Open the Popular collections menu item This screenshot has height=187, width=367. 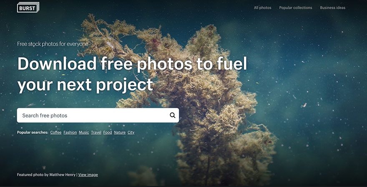[x=296, y=8]
